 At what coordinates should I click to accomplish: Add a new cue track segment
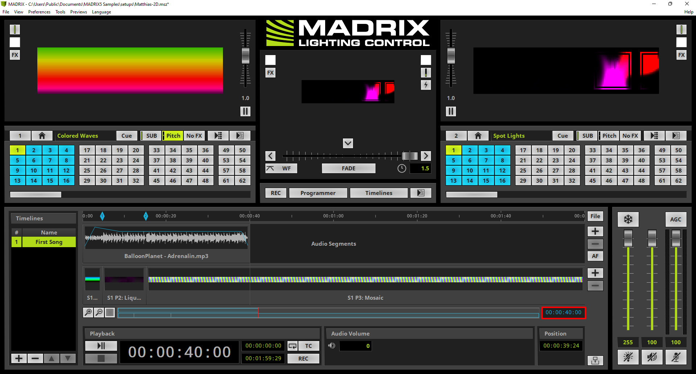point(595,273)
